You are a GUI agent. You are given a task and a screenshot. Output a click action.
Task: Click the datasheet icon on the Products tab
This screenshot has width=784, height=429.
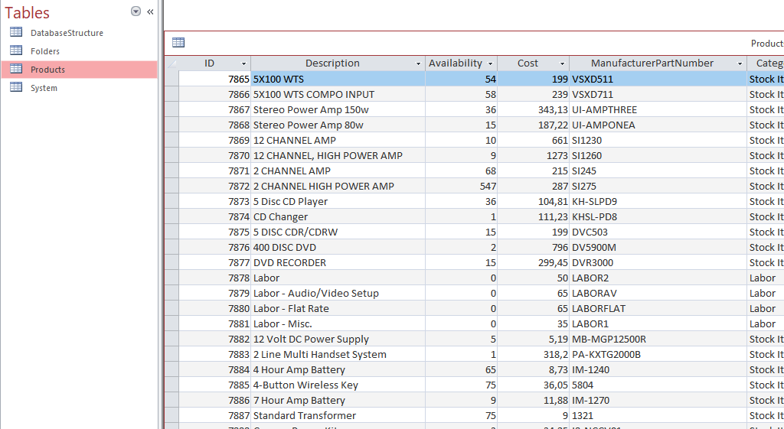[x=178, y=43]
